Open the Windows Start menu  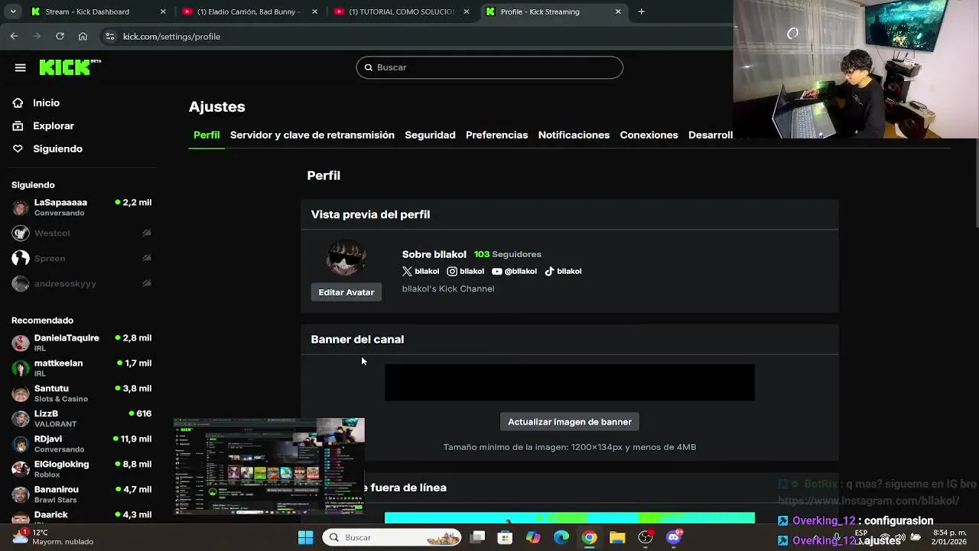pyautogui.click(x=305, y=537)
